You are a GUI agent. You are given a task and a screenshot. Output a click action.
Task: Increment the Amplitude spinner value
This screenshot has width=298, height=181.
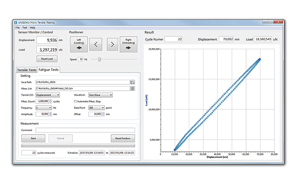click(x=50, y=113)
